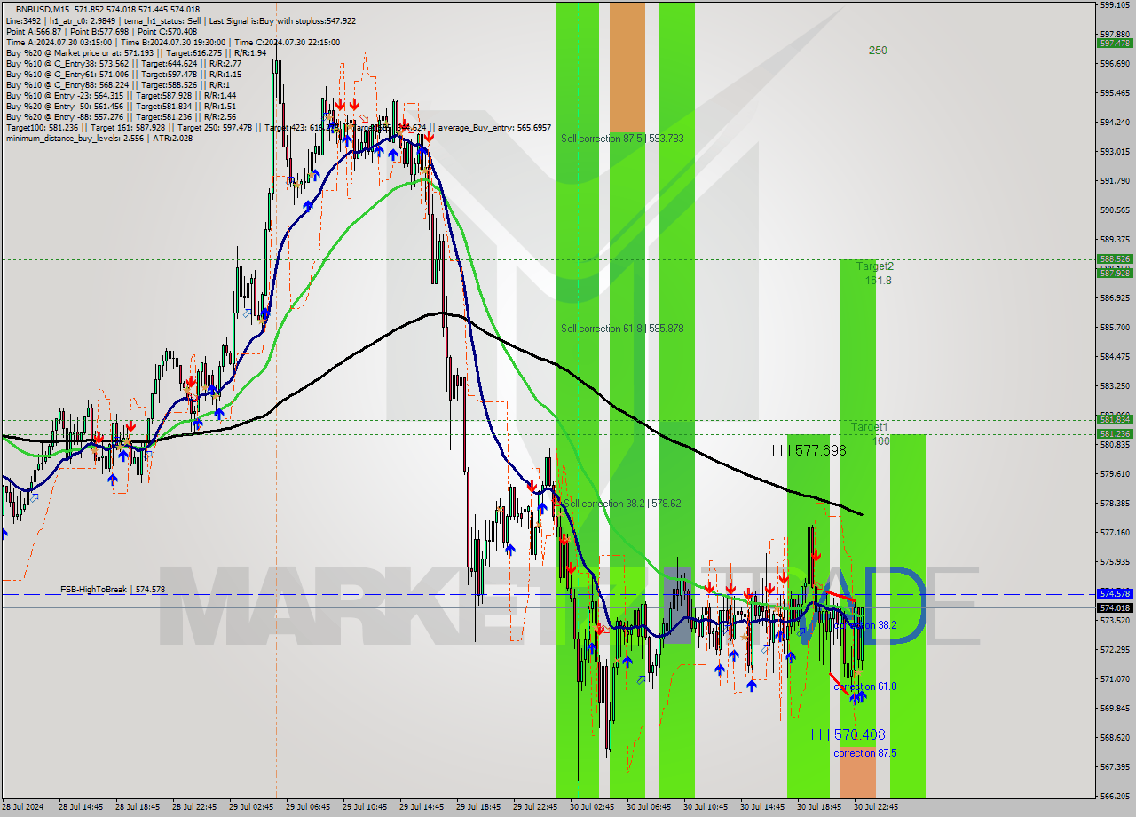1136x817 pixels.
Task: Click the orange block atop the second green band
Action: coord(627,68)
